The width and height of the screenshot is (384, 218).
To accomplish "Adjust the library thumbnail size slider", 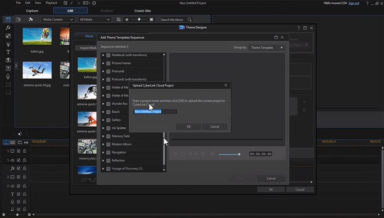I will 139,20.
